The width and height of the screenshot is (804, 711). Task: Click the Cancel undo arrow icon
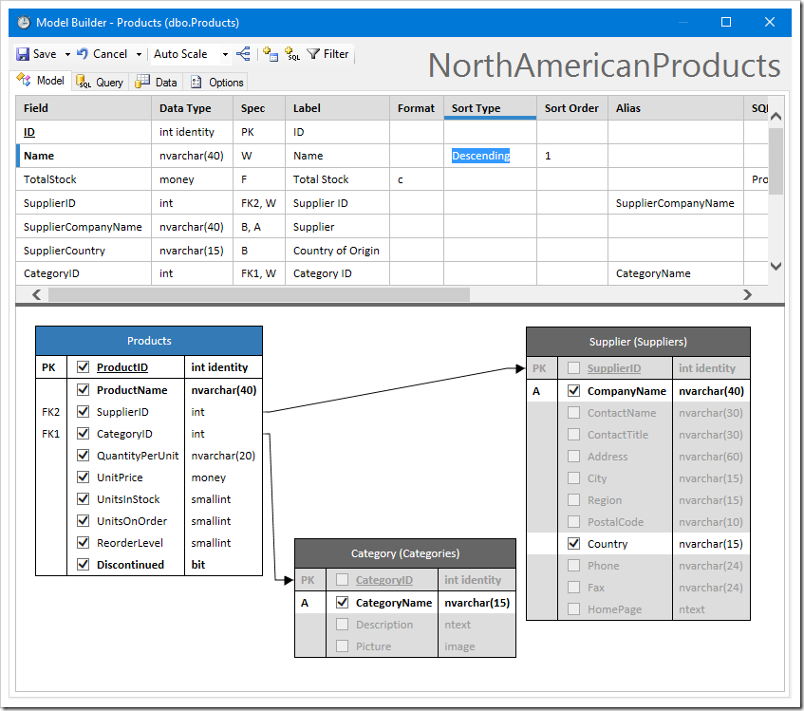click(x=84, y=54)
